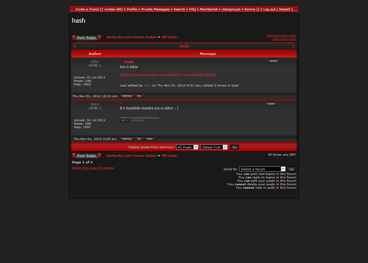Open the Off-topic breadcrumb link at top
This screenshot has width=368, height=263.
tap(169, 37)
